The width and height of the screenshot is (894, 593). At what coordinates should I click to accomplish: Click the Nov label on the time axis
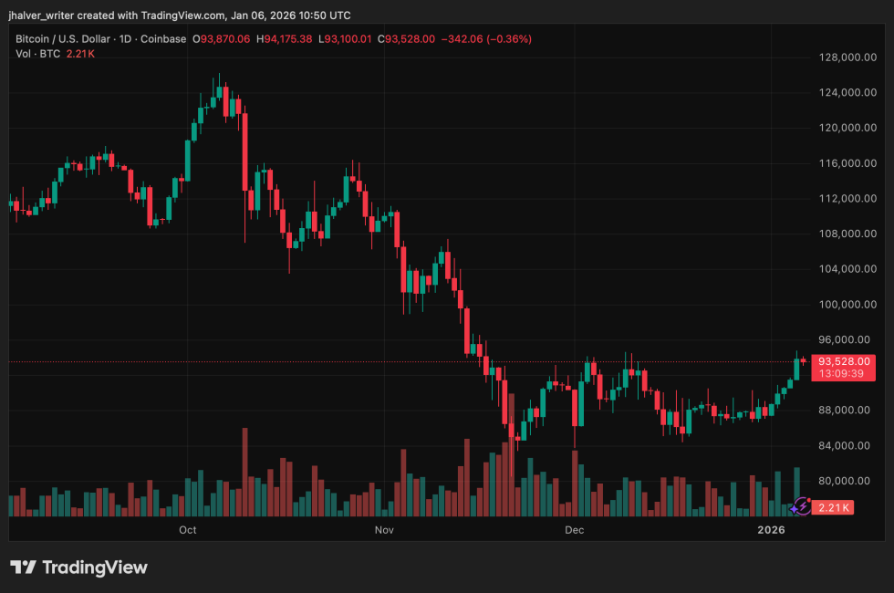click(384, 529)
